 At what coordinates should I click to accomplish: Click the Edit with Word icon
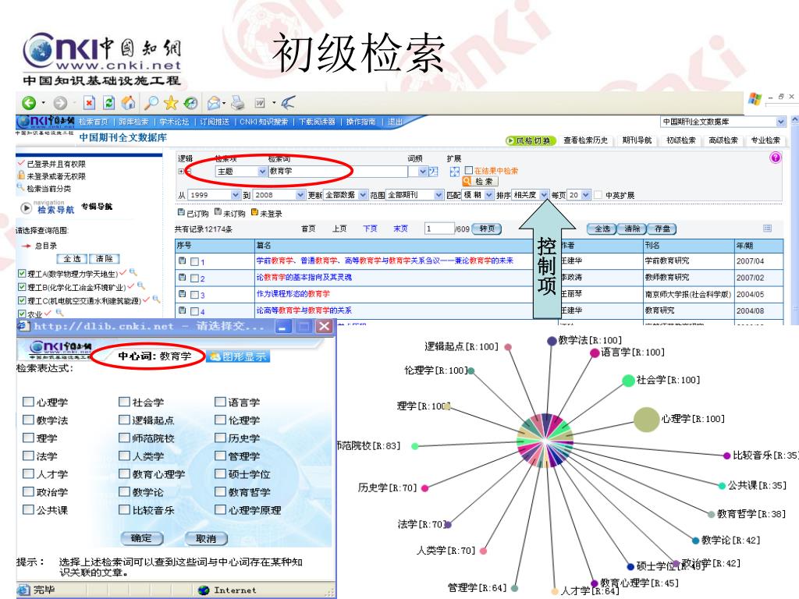pyautogui.click(x=260, y=104)
